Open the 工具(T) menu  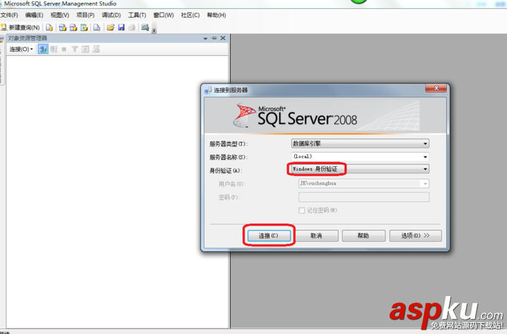pos(137,15)
